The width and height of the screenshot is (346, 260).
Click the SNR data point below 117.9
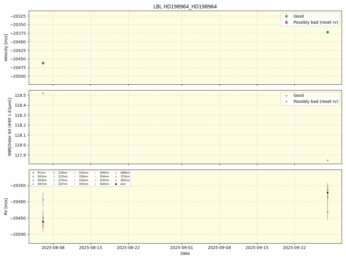[x=328, y=160]
